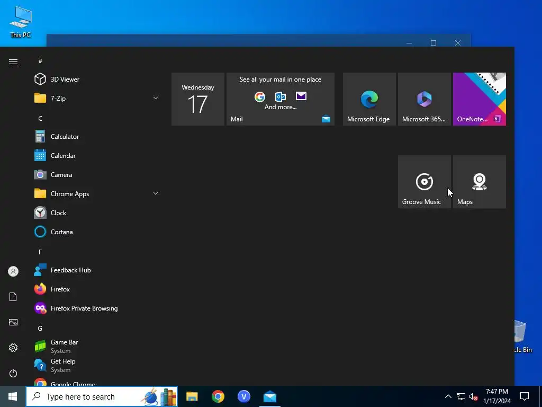
Task: Launch the Camera app
Action: [x=97, y=174]
